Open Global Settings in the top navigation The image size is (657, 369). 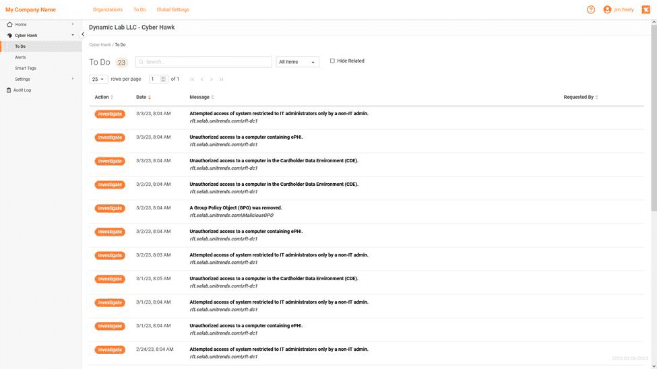coord(173,9)
